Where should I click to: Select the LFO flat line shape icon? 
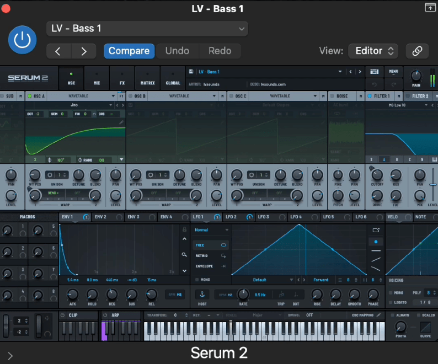point(376,251)
